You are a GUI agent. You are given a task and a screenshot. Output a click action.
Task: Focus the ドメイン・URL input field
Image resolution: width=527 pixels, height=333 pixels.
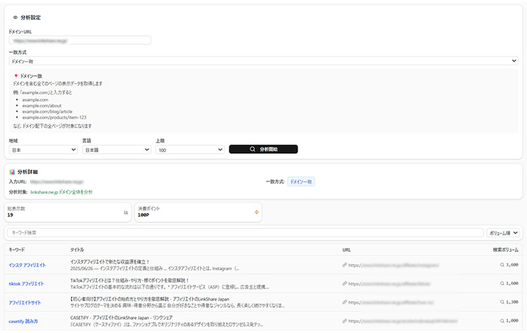pos(80,40)
